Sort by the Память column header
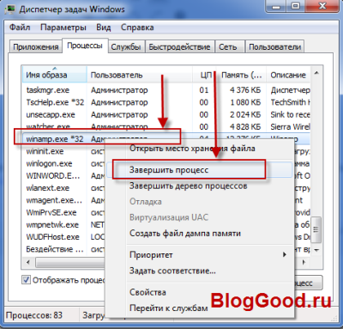The image size is (343, 329). pyautogui.click(x=243, y=75)
